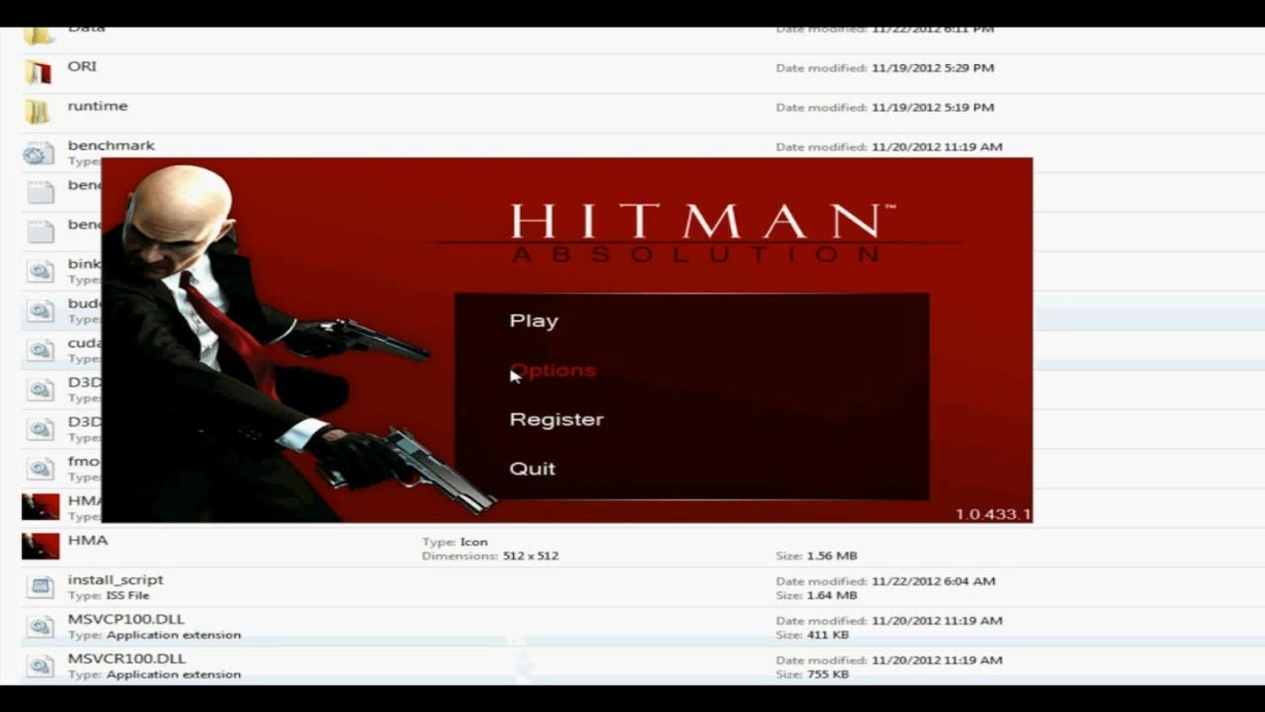Select the ORI folder icon
The width and height of the screenshot is (1265, 712).
tap(39, 72)
